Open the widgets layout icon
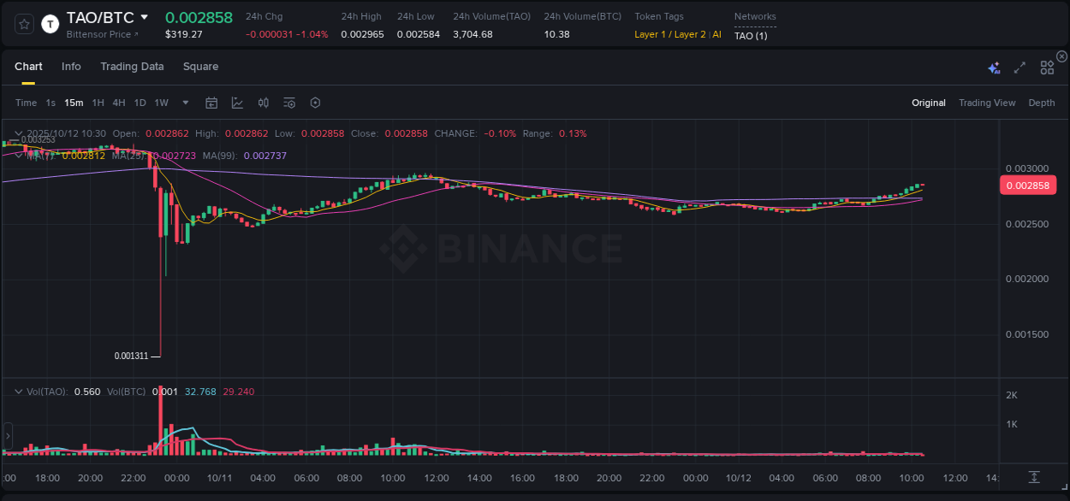1070x501 pixels. (x=1046, y=67)
